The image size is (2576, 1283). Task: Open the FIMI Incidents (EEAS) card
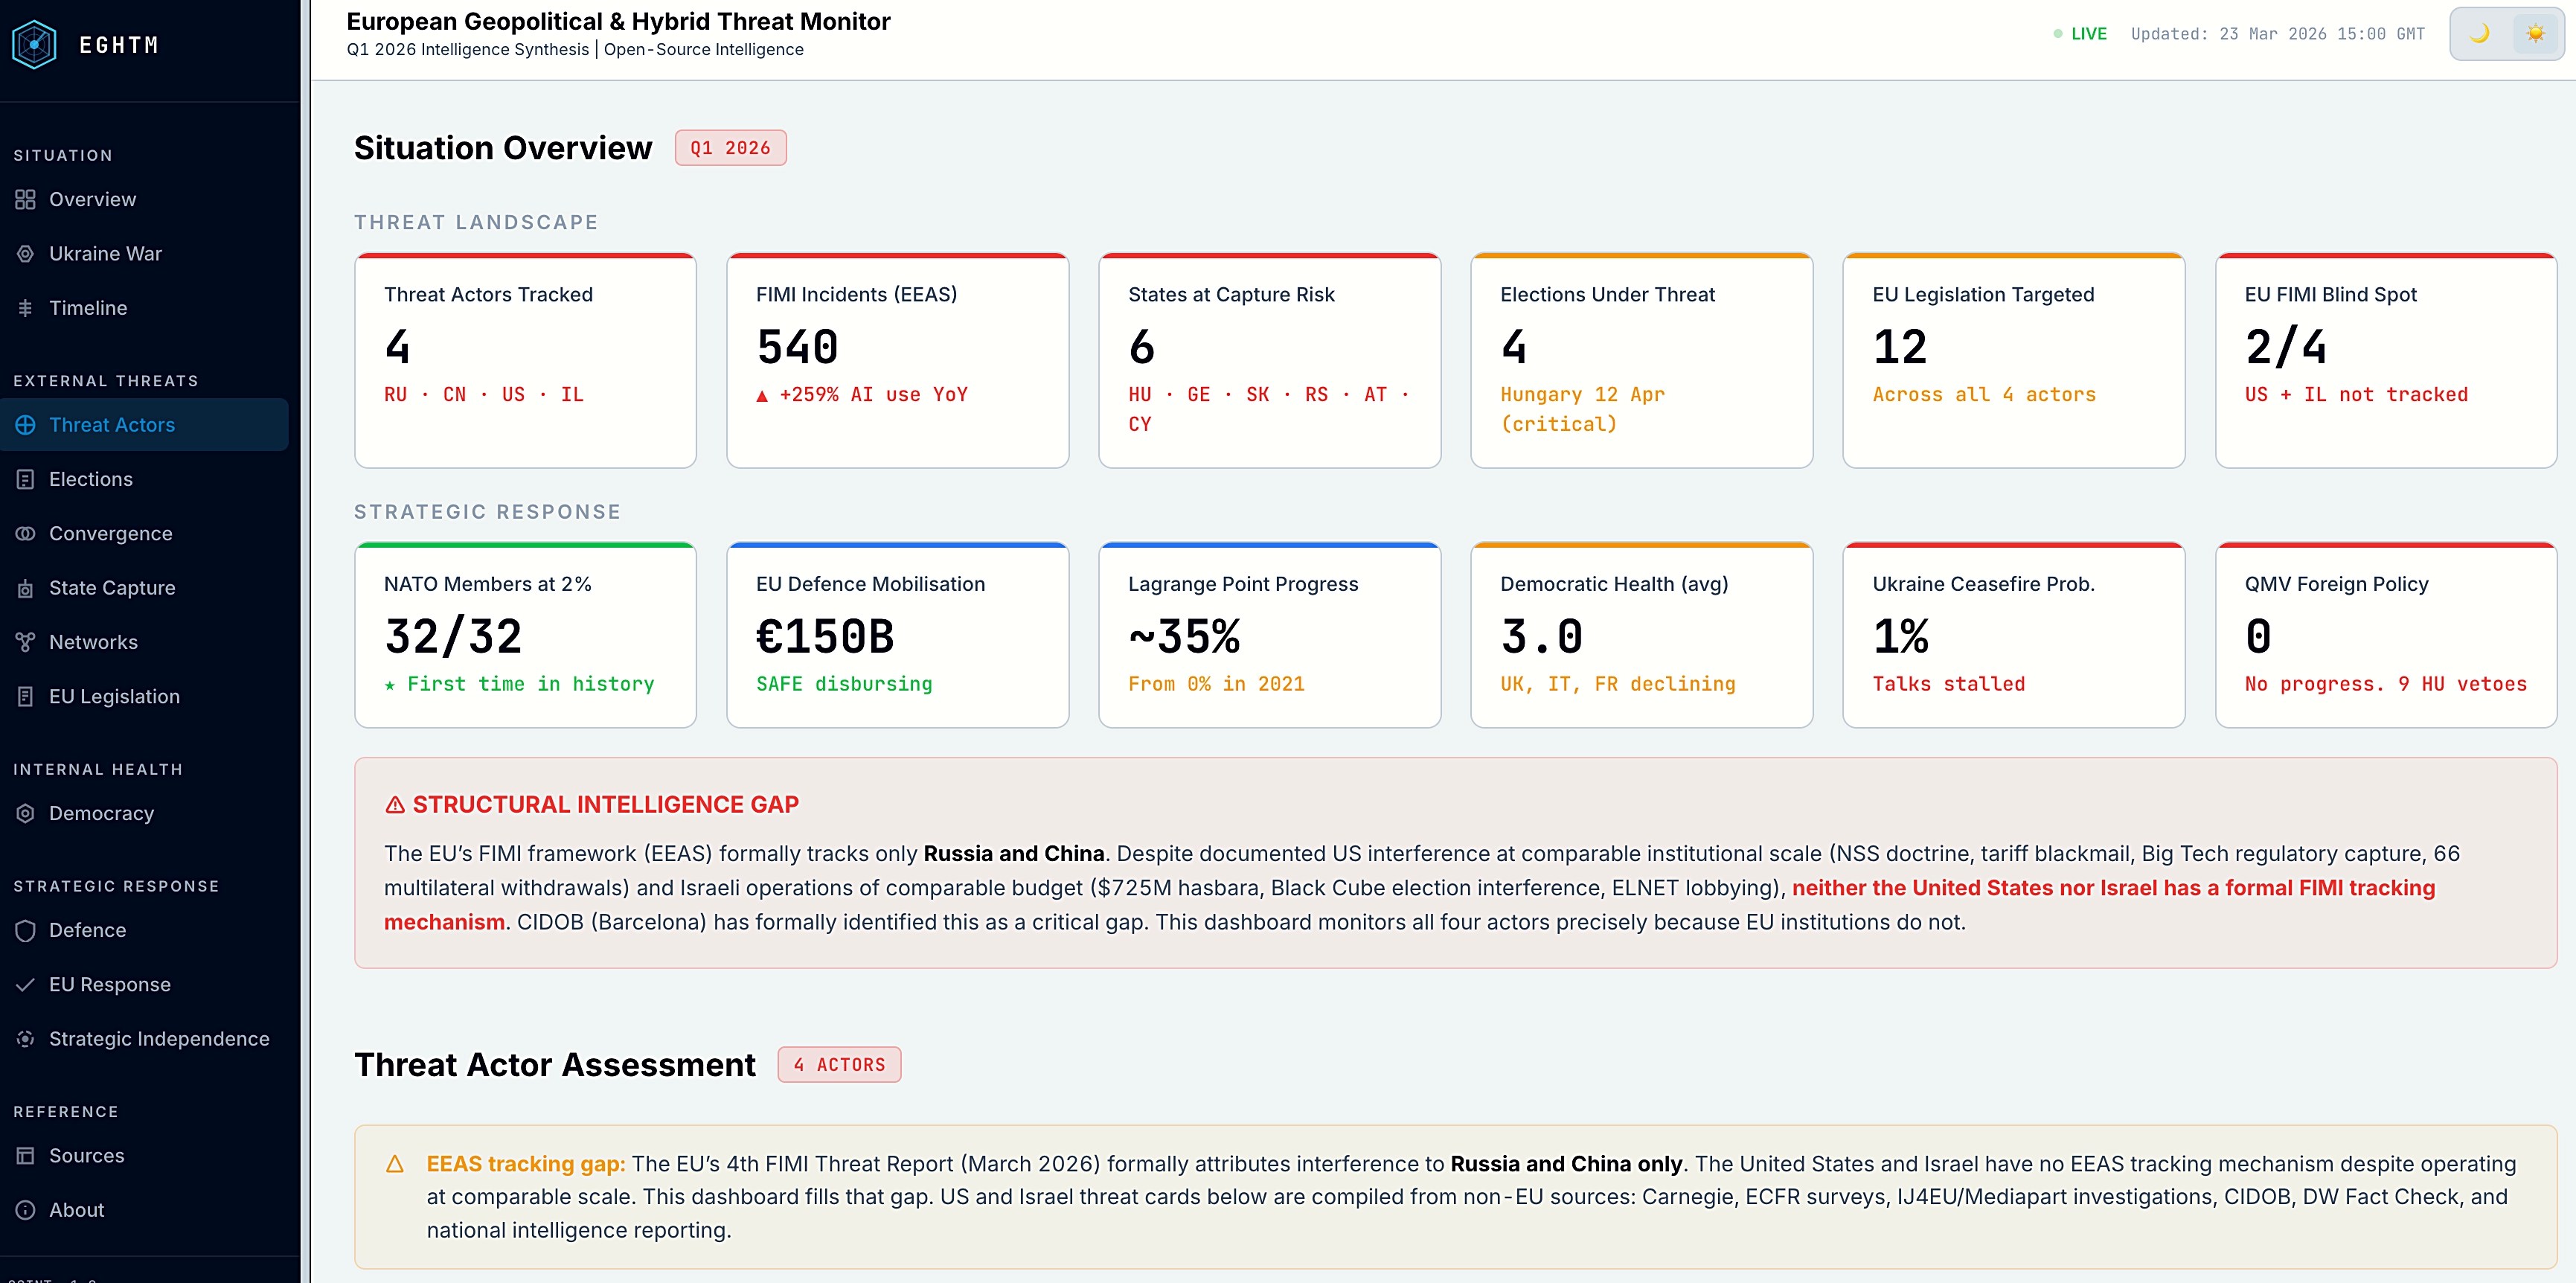click(897, 360)
